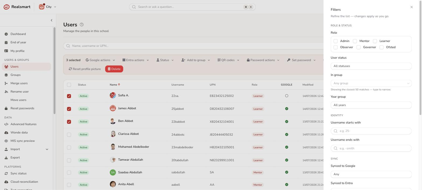Click the Reset passwords padlock icon
Viewport: 422px width, 190px height.
[x=6, y=108]
